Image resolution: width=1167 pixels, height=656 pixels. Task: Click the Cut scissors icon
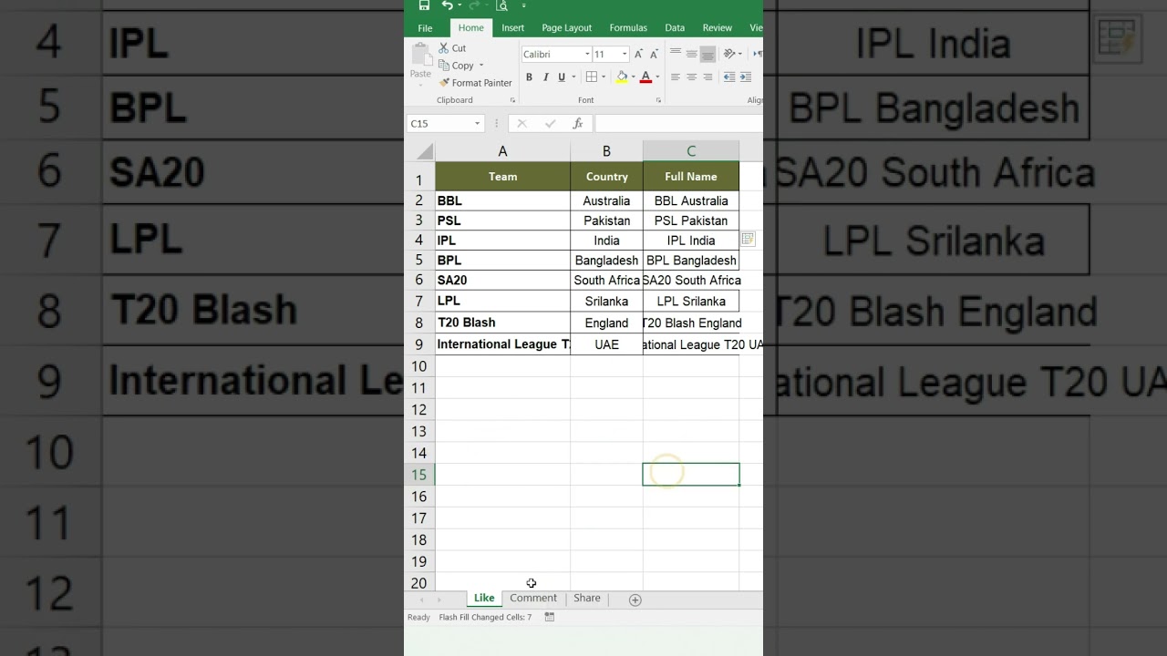tap(444, 48)
